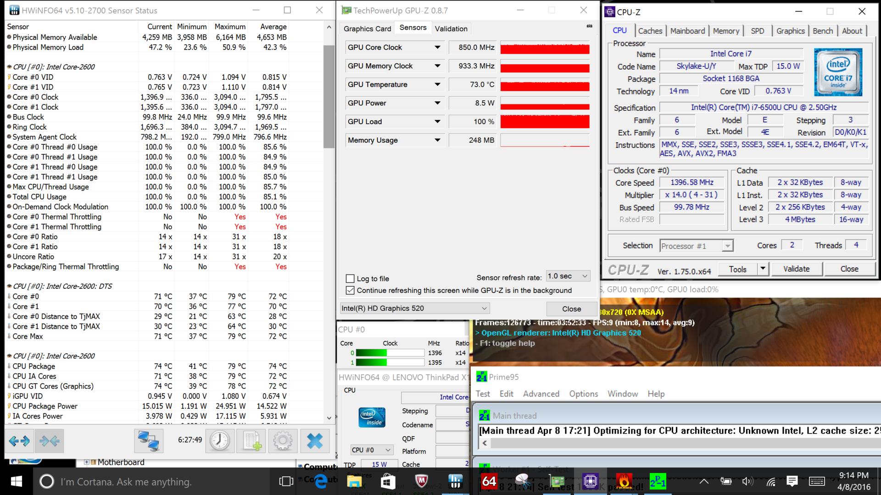Click HWiNFO blue X close sensors icon
This screenshot has width=881, height=495.
(315, 441)
